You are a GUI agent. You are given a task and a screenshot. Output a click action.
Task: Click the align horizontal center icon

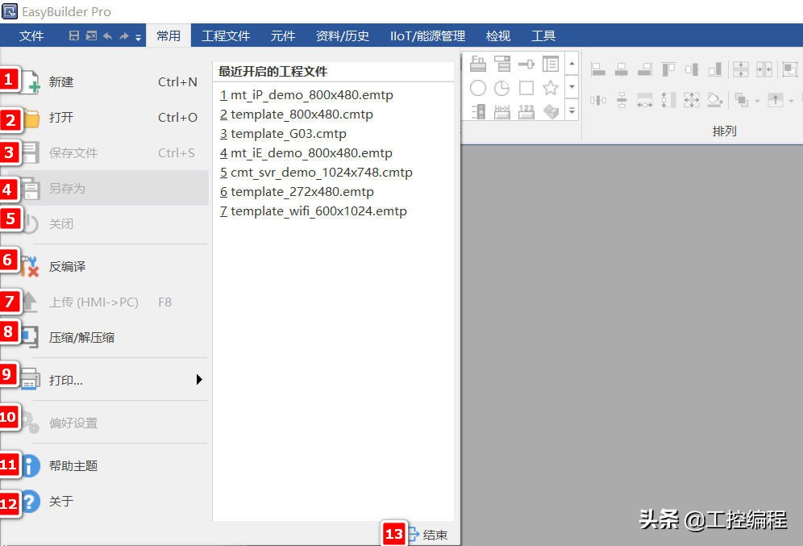coord(622,69)
